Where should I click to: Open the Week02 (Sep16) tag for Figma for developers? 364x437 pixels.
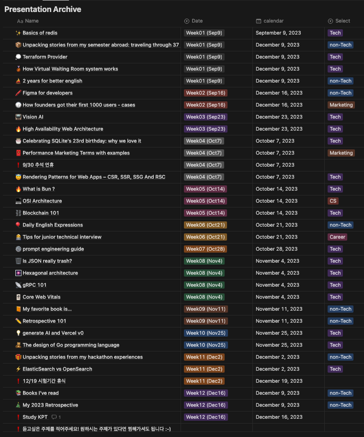pos(205,93)
